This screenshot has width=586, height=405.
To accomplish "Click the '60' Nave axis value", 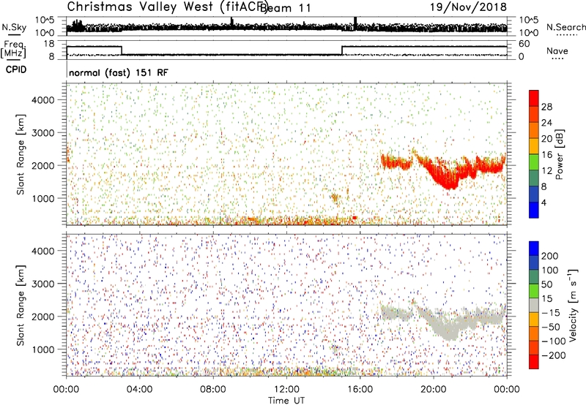I will point(524,44).
